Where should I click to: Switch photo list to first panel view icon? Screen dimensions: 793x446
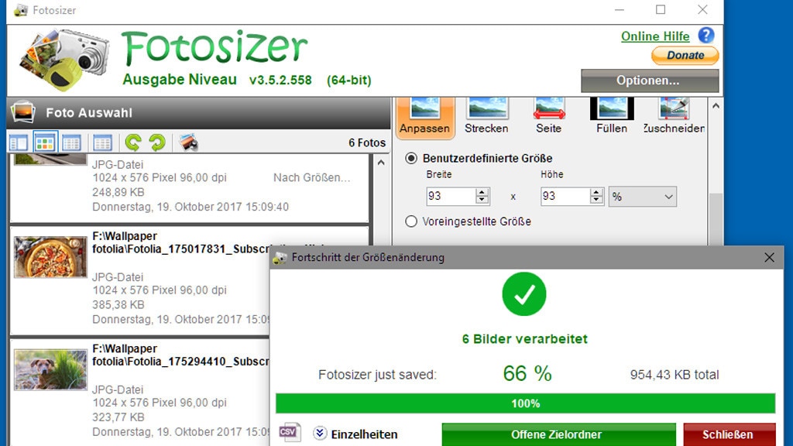point(19,142)
